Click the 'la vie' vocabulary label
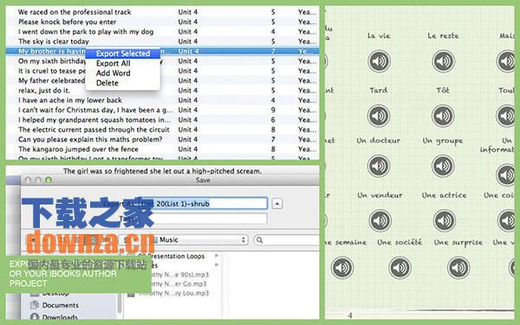 [379, 36]
